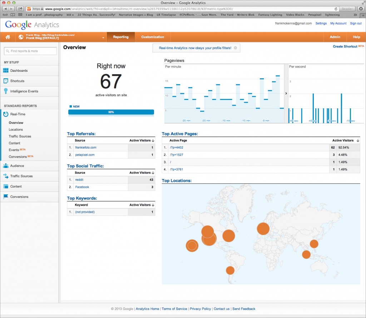Open the Terms of Service link

coord(174,309)
